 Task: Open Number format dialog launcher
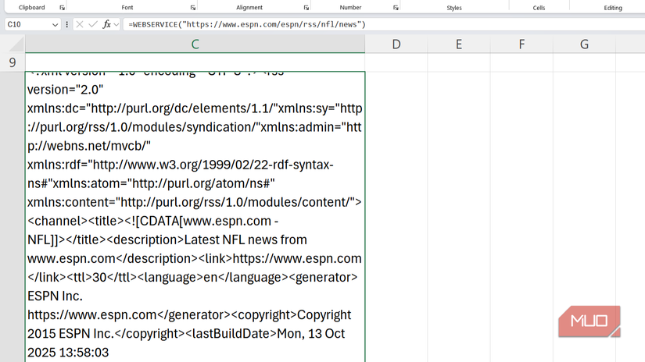(396, 8)
